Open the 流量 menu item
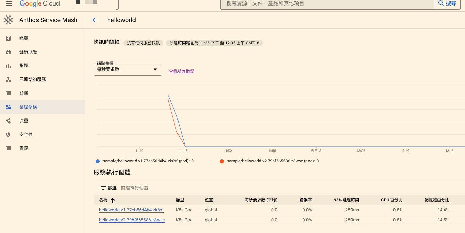This screenshot has width=465, height=233. (43, 121)
